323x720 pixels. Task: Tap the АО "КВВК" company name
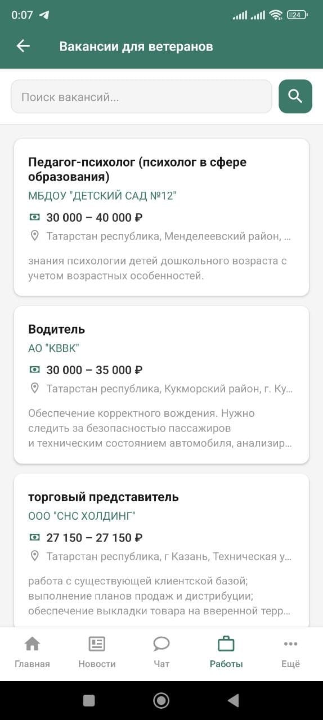click(x=54, y=348)
